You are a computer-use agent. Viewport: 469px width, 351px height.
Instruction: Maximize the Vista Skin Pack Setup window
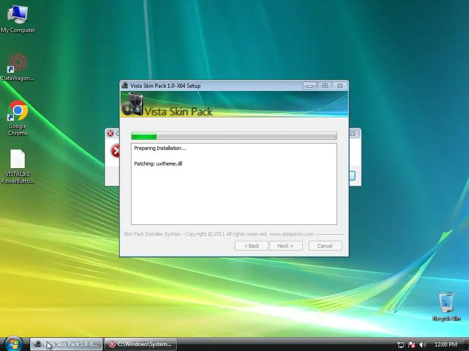point(325,86)
